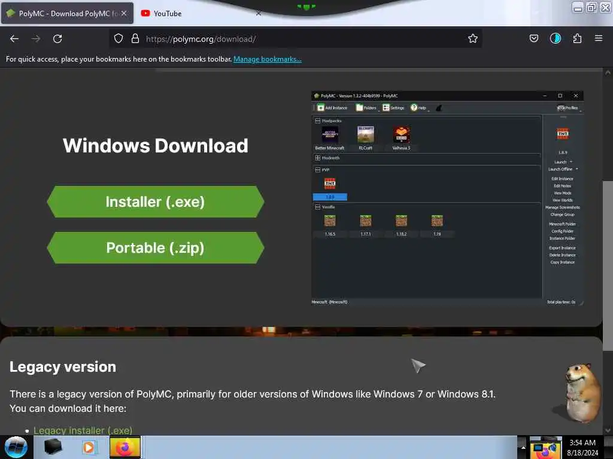Go back to the previous page
Viewport: 613px width, 459px height.
coord(14,39)
